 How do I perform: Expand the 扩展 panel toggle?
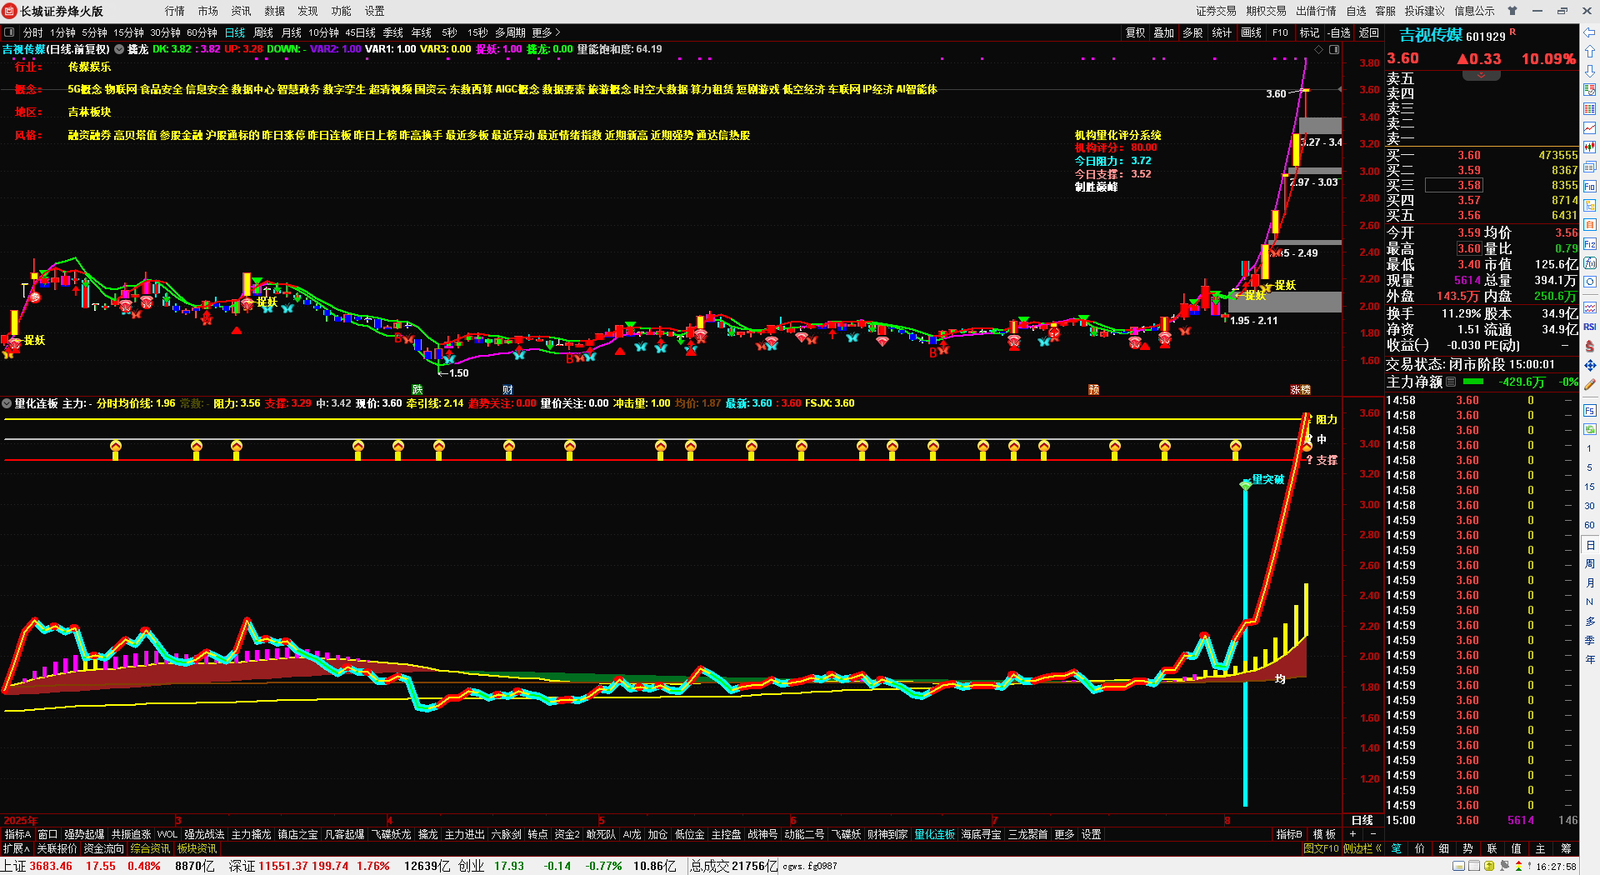coord(16,848)
